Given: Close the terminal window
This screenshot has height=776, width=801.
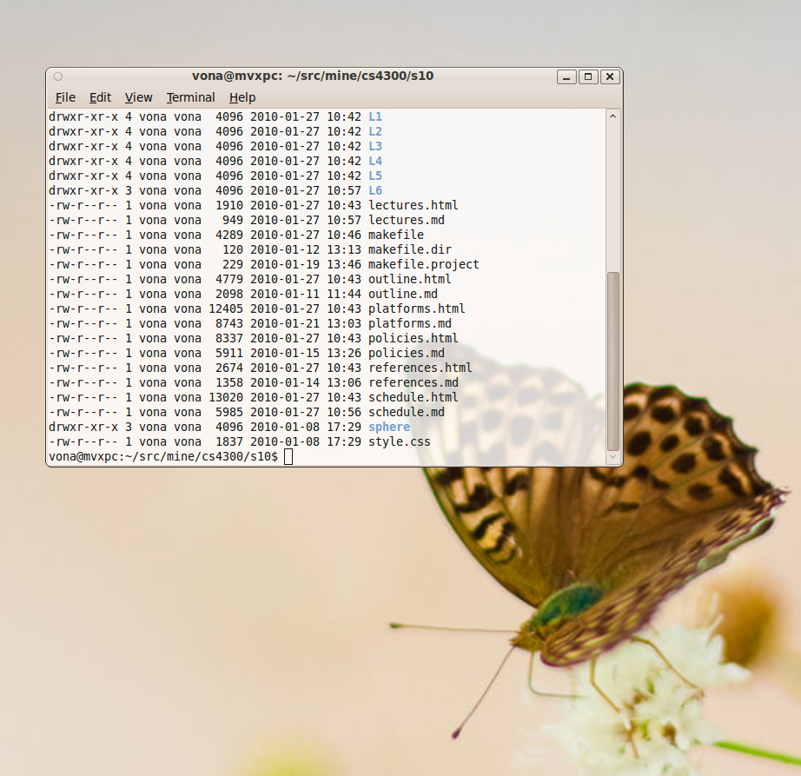Looking at the screenshot, I should (610, 76).
